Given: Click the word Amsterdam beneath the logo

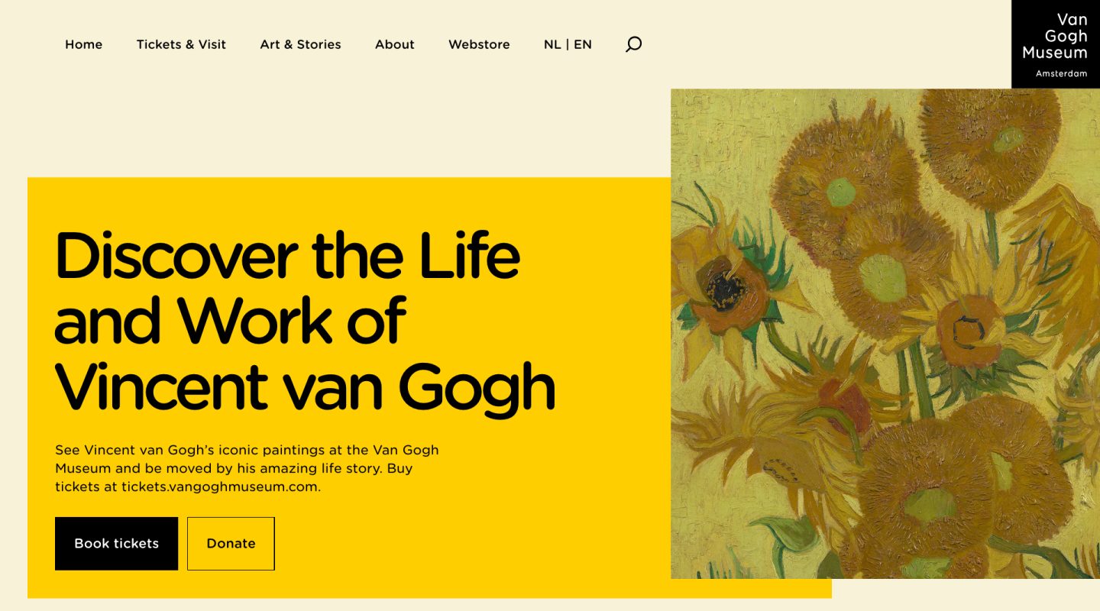Looking at the screenshot, I should (x=1061, y=73).
